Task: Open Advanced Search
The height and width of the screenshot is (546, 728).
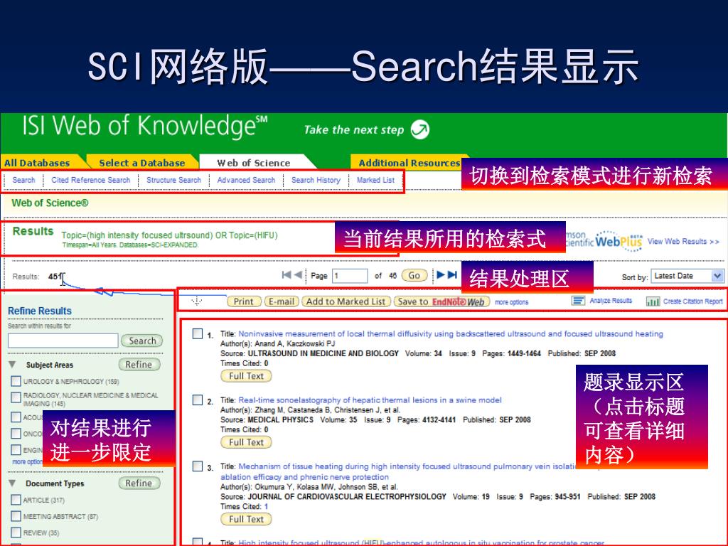Action: 246,180
